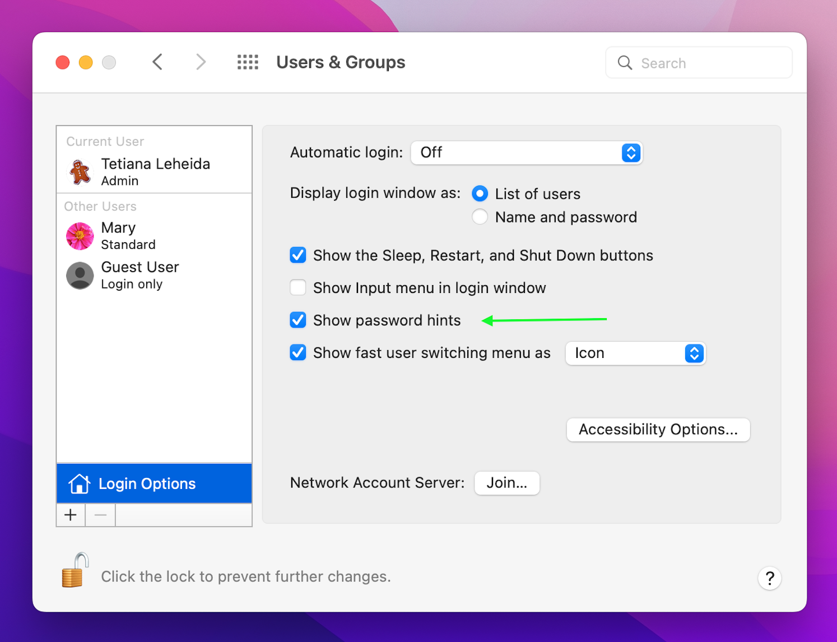Select Login Options in the sidebar

pos(154,483)
